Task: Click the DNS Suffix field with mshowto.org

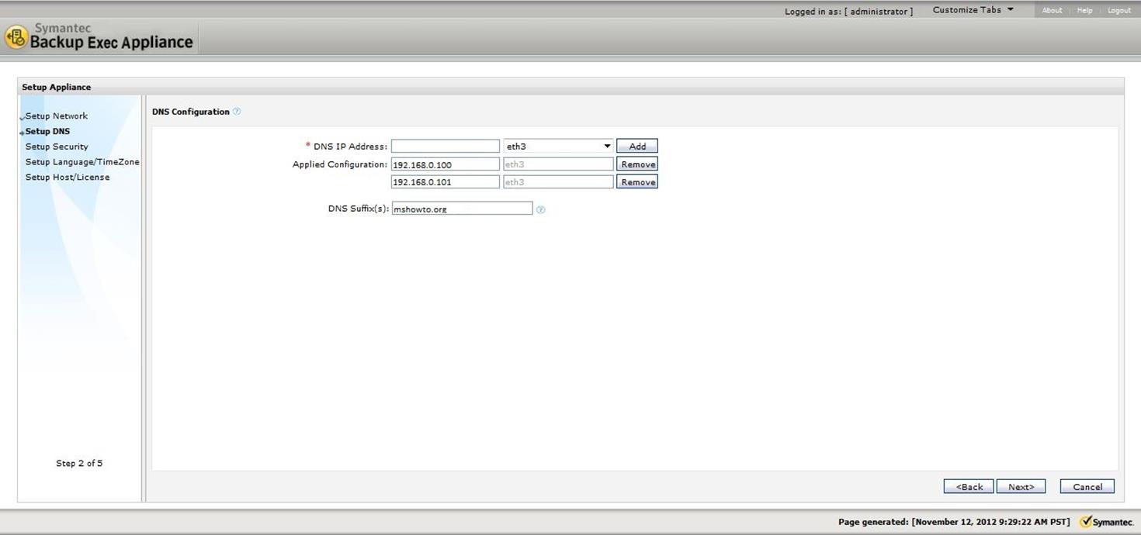Action: click(462, 209)
